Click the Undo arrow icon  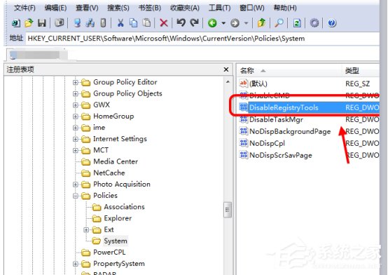[181, 23]
